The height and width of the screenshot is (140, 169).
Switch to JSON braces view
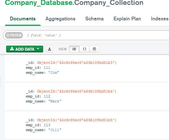click(x=84, y=49)
